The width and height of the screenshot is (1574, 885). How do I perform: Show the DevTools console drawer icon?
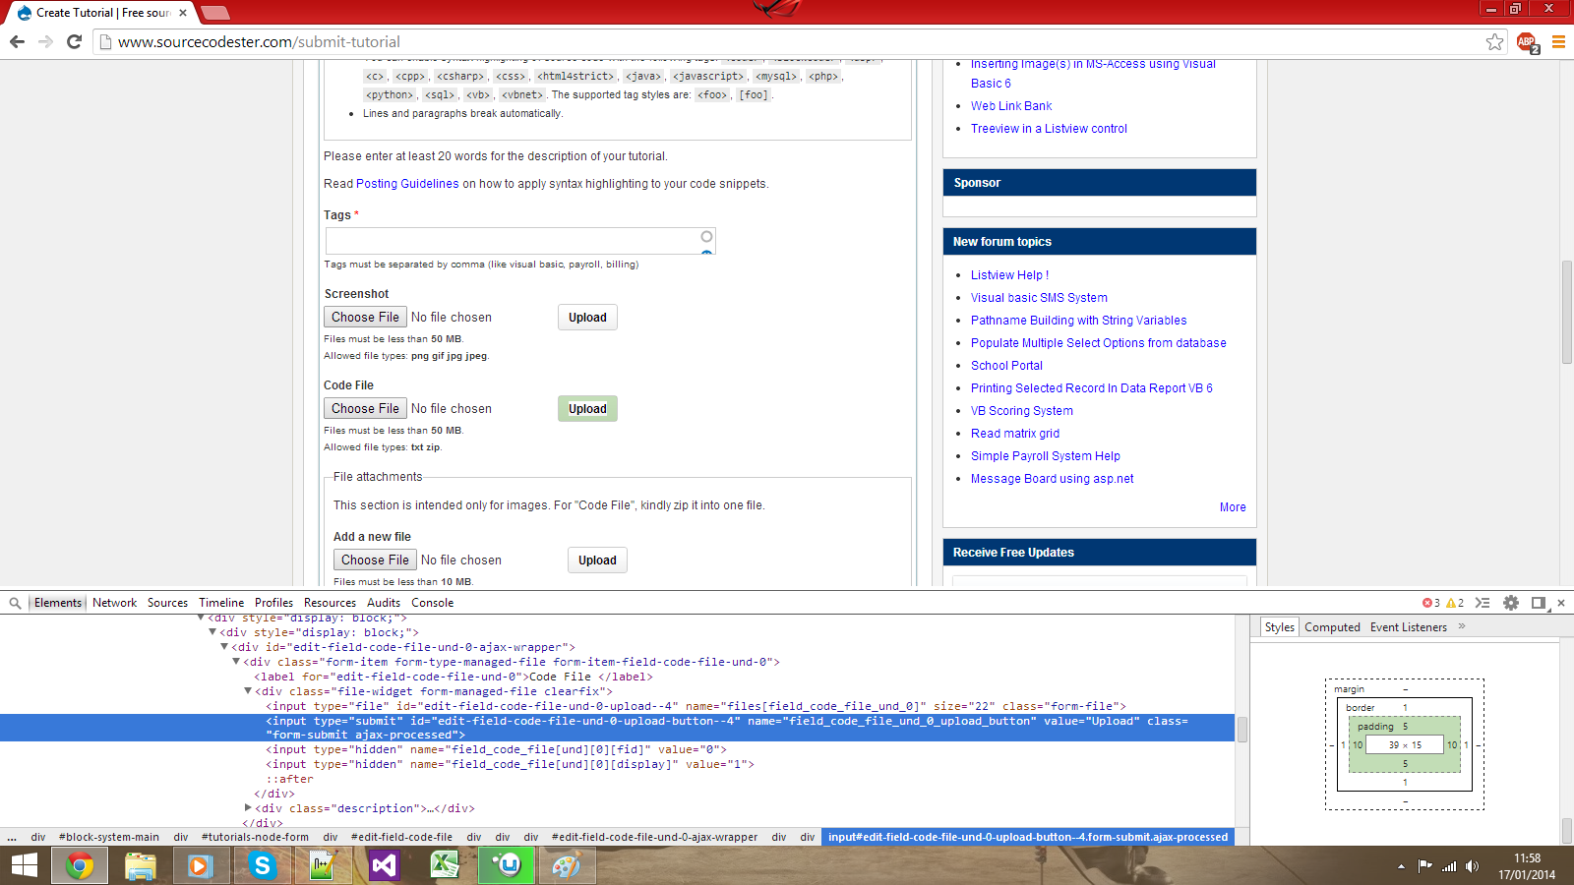tap(1483, 603)
